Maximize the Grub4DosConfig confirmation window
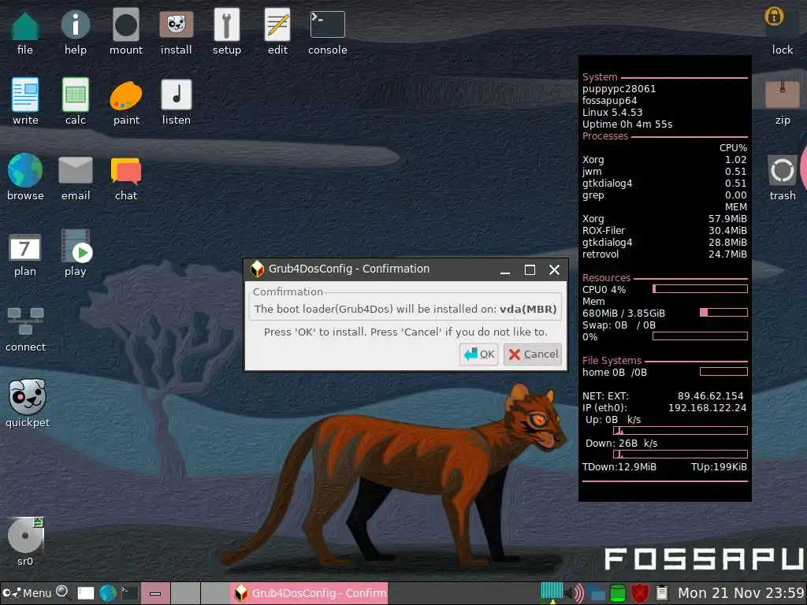Screen dimensions: 807x605 (x=530, y=269)
